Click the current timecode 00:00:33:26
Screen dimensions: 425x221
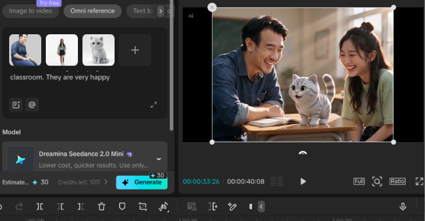pyautogui.click(x=201, y=182)
